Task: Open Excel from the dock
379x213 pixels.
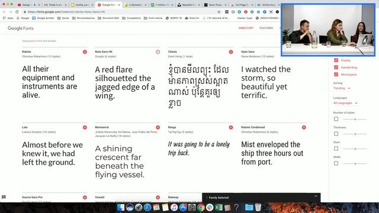Action: pyautogui.click(x=219, y=207)
